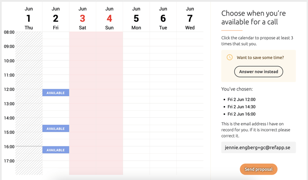Click the 'Fri 2 Jun 14:30' chosen list entry
Screen dimensions: 308x180
point(241,107)
